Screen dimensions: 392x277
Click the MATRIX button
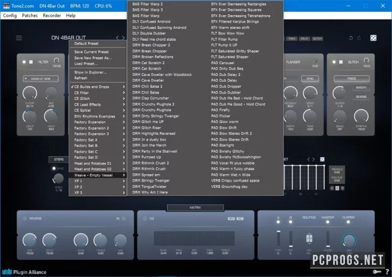[195, 208]
